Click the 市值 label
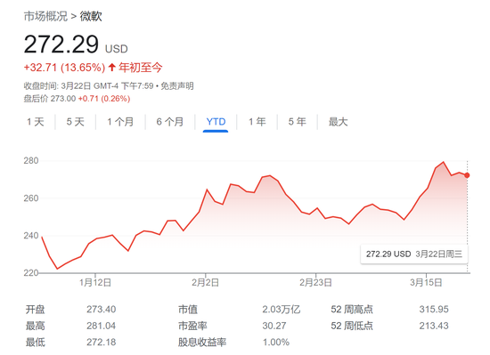 [x=188, y=310]
